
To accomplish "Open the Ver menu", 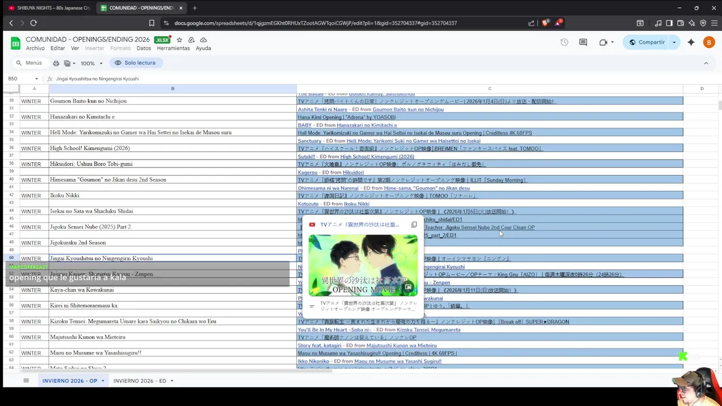I will pyautogui.click(x=75, y=48).
